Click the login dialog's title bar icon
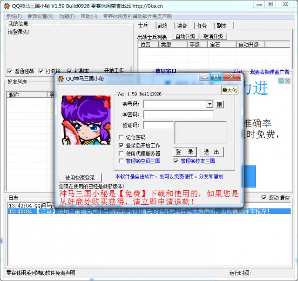 pyautogui.click(x=61, y=79)
